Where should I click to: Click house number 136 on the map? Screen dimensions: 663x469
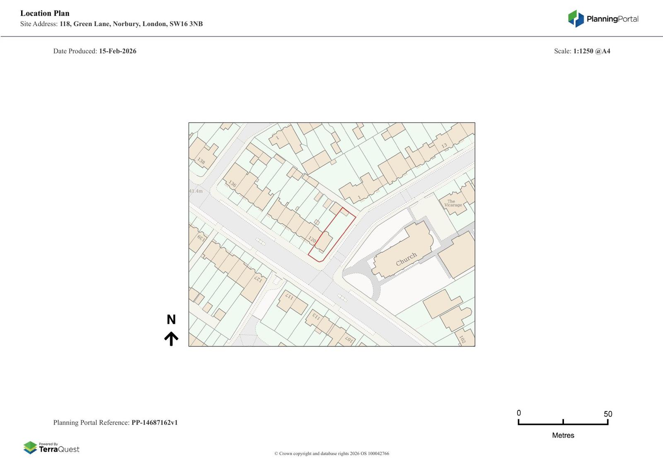tap(232, 184)
